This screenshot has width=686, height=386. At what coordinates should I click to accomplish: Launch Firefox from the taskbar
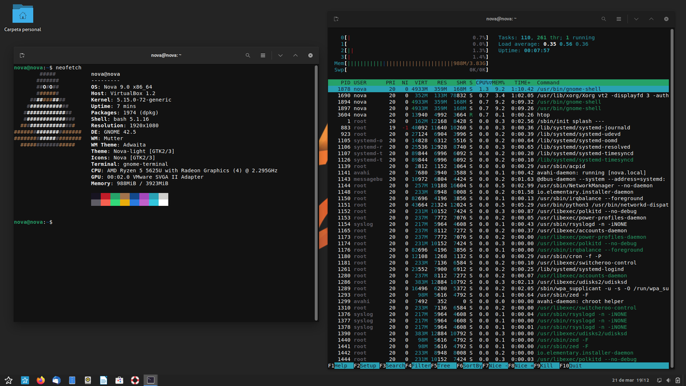click(41, 380)
